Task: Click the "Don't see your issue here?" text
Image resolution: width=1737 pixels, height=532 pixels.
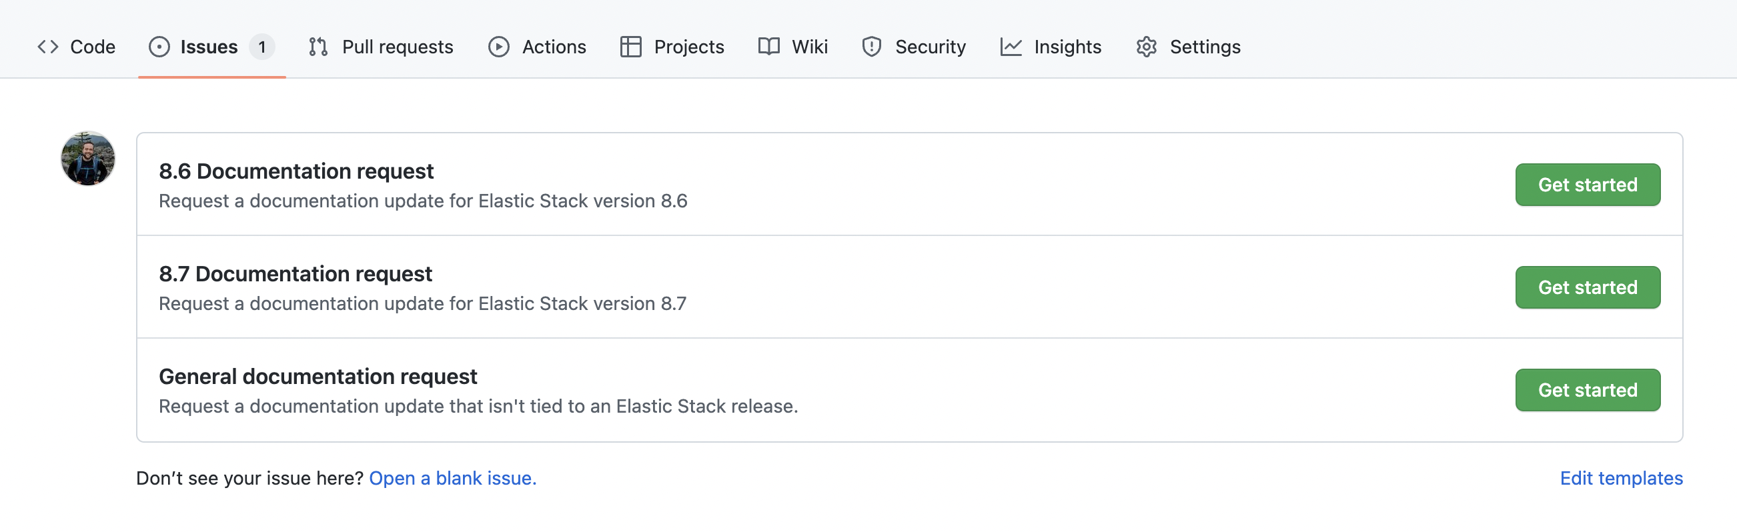Action: coord(250,478)
